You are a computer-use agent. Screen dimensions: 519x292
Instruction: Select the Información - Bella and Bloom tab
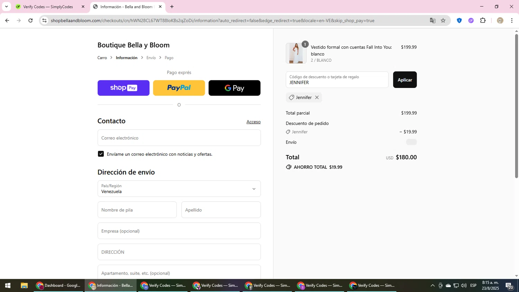point(126,7)
